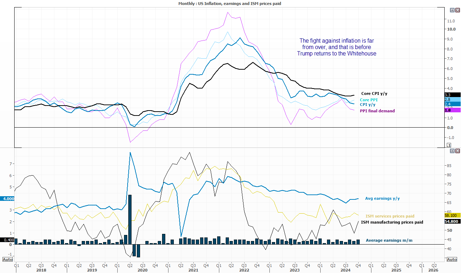461x273 pixels.
Task: Click the 0.400 left axis value tag
Action: tap(7, 240)
